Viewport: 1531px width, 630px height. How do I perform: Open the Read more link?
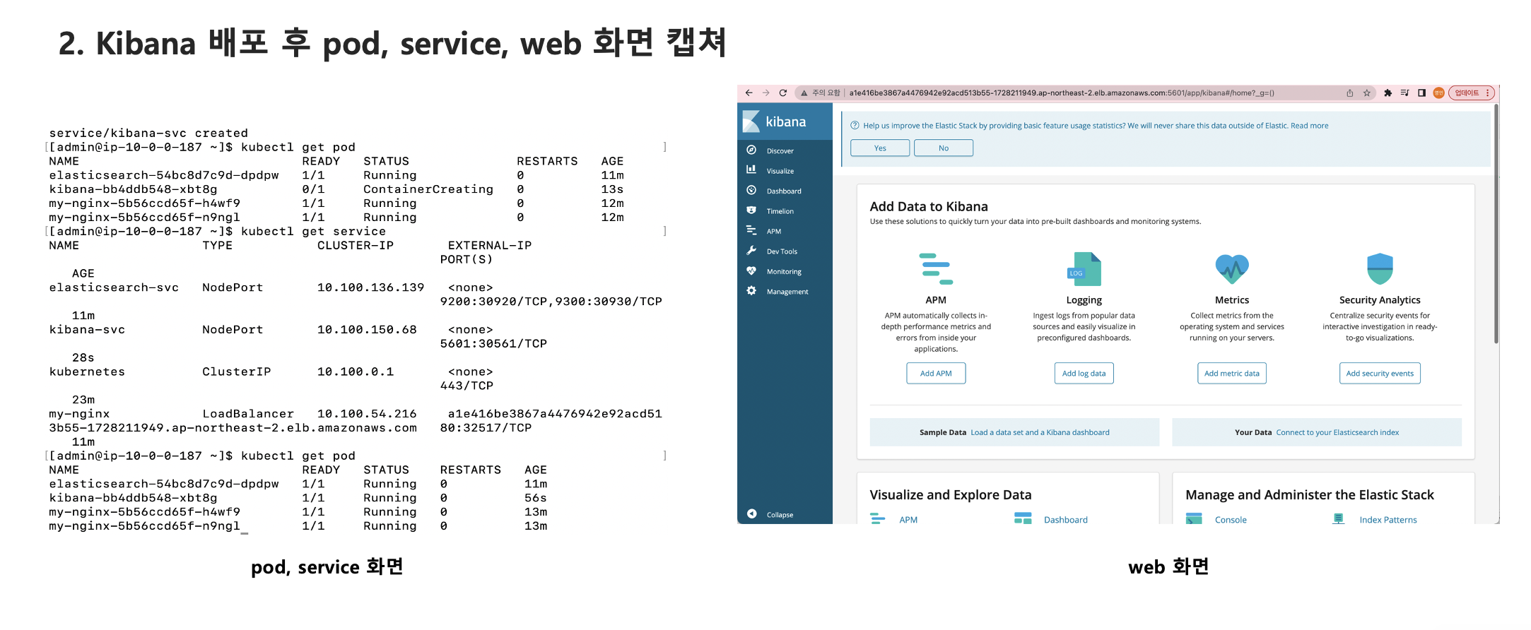click(x=1309, y=126)
